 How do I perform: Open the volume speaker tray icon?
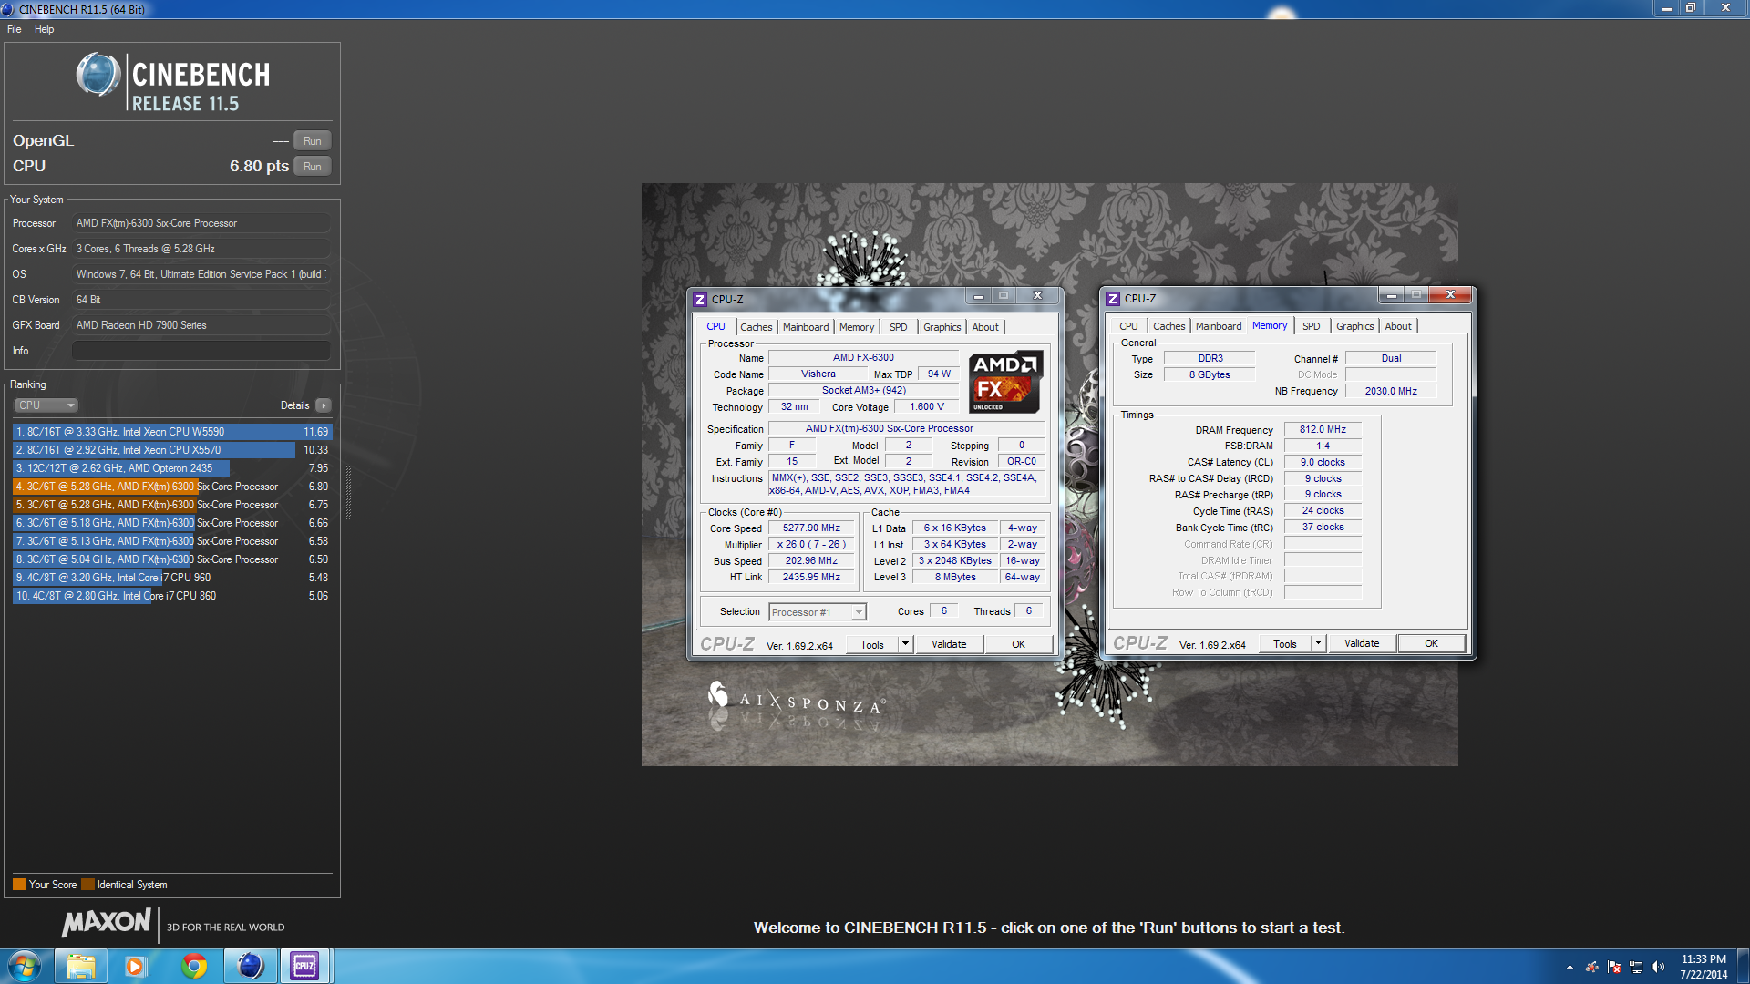click(x=1658, y=967)
